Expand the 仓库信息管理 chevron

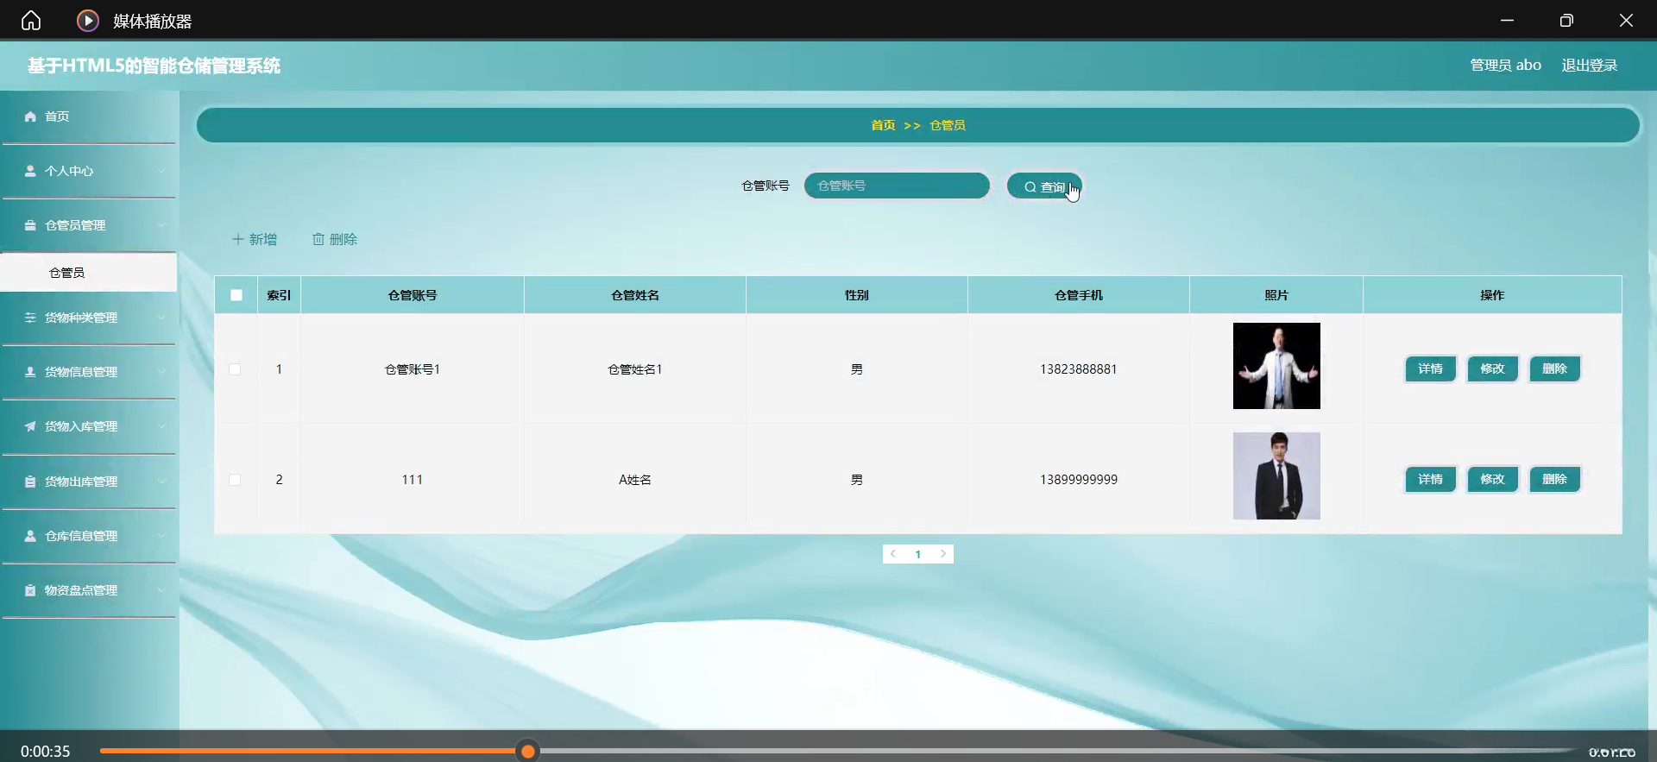[x=161, y=536]
